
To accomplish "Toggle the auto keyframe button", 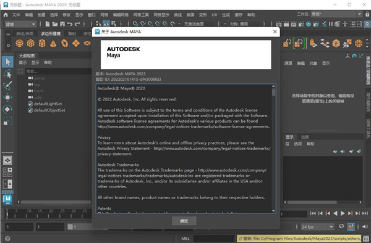I will 351,227.
